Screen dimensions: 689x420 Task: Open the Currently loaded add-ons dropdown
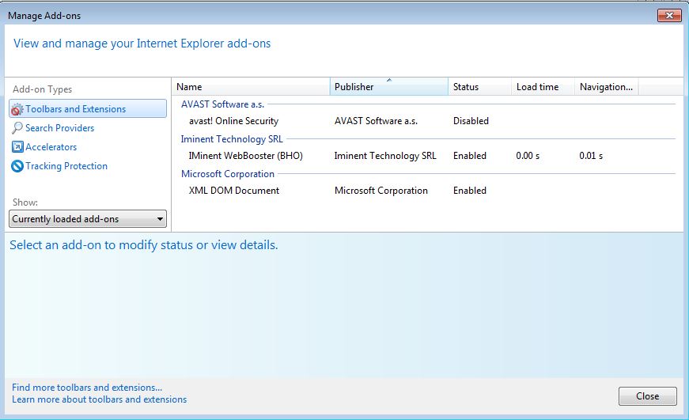[88, 219]
